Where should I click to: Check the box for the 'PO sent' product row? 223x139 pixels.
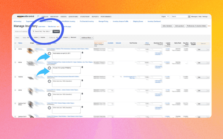pos(15,62)
